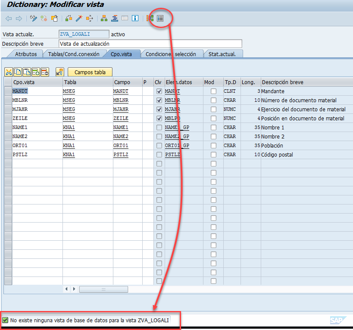The height and width of the screenshot is (330, 353).
Task: Click the status message about ZVA_LOGALI
Action: pos(90,320)
